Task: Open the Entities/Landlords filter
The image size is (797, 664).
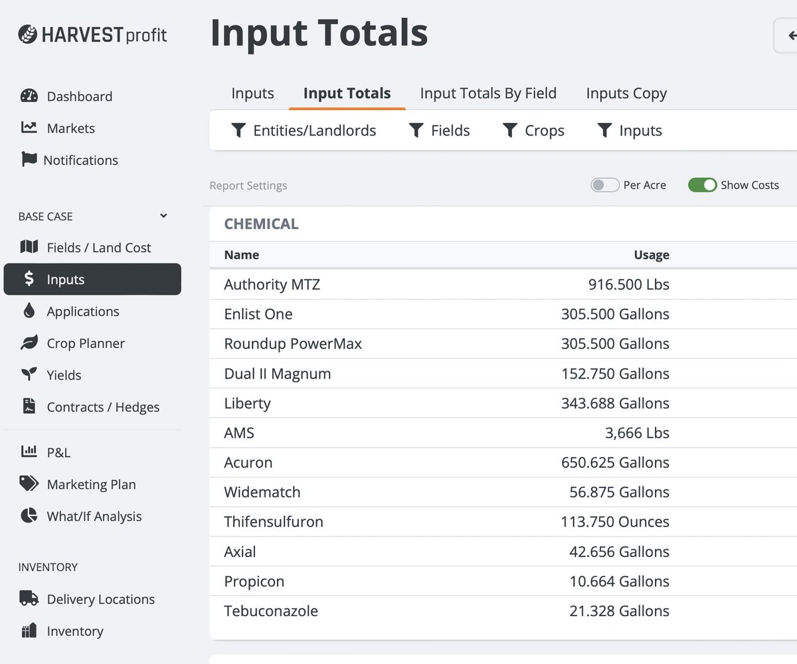Action: click(x=304, y=131)
